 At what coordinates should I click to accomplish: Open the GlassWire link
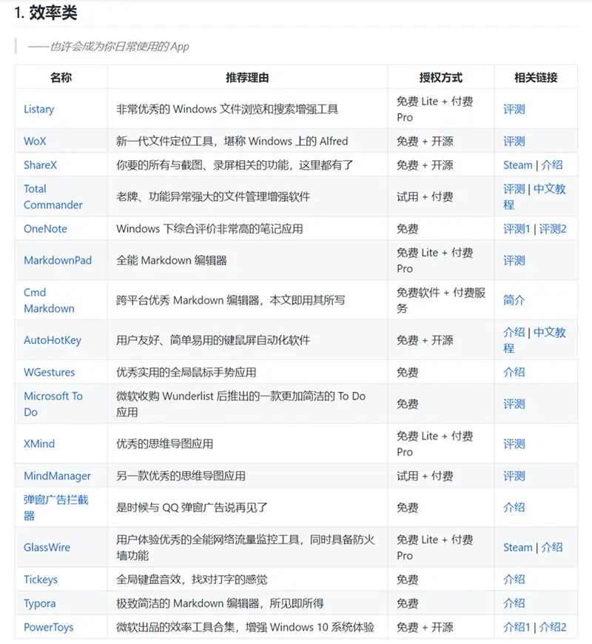(x=47, y=548)
